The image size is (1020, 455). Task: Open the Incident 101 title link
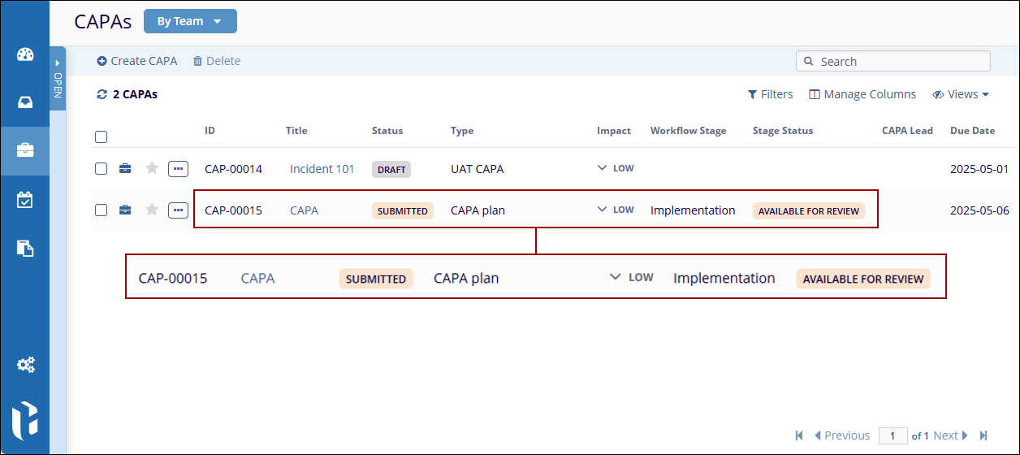pos(322,169)
